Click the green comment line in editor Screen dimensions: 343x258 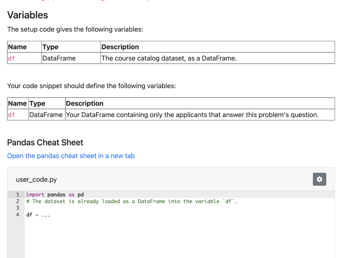click(132, 201)
